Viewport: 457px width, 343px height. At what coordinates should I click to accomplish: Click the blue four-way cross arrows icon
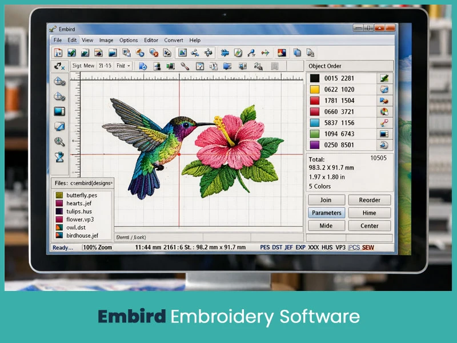[x=208, y=53]
